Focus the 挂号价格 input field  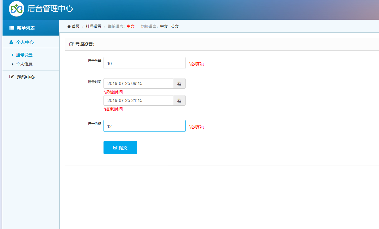pyautogui.click(x=144, y=126)
